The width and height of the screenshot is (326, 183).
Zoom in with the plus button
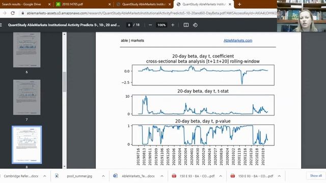point(173,25)
